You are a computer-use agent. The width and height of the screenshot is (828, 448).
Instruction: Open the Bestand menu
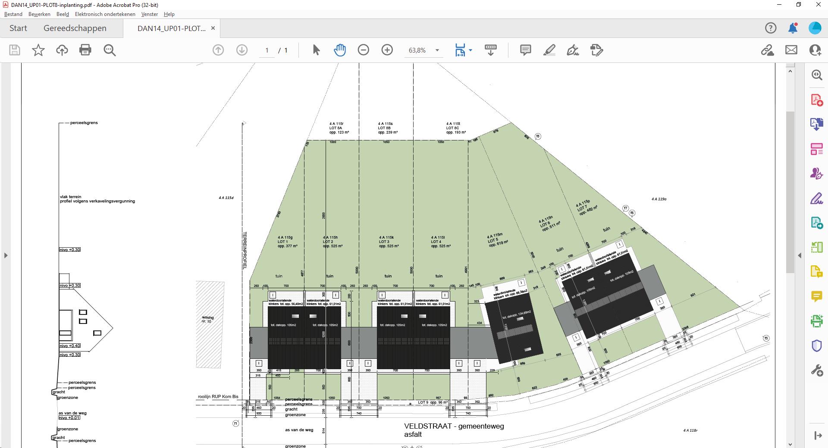tap(13, 14)
